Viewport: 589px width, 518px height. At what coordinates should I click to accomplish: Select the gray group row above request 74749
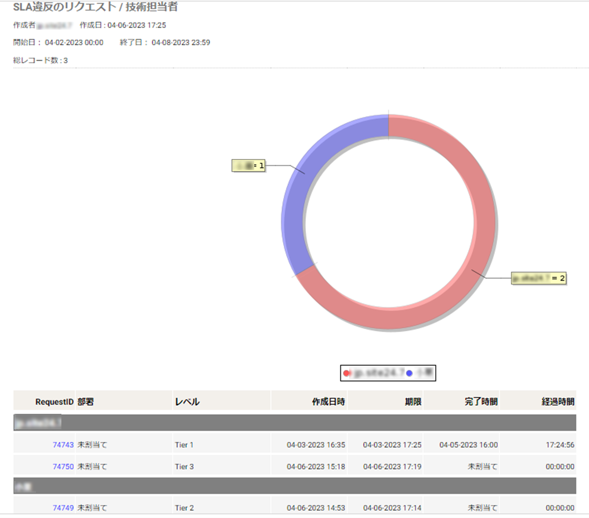294,486
